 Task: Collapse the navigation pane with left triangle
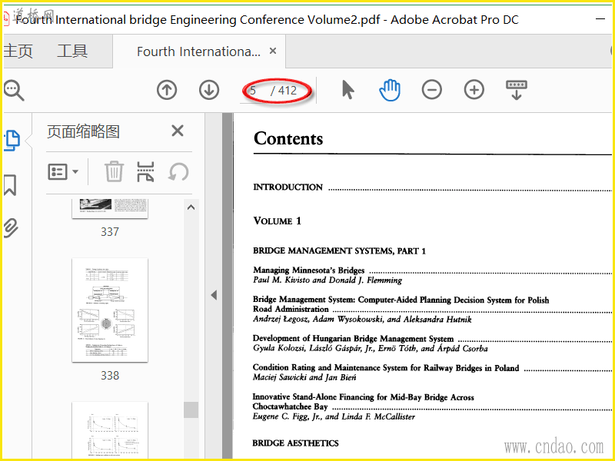coord(214,295)
